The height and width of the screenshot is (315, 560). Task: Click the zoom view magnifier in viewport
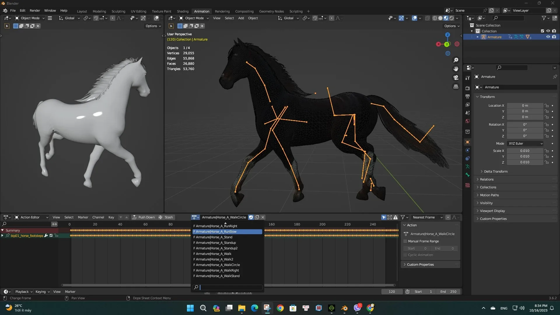(x=456, y=60)
